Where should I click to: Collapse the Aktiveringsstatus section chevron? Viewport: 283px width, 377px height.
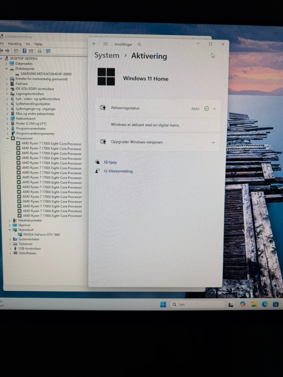click(x=215, y=109)
